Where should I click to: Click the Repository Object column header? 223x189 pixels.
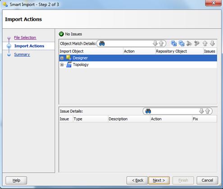point(179,51)
